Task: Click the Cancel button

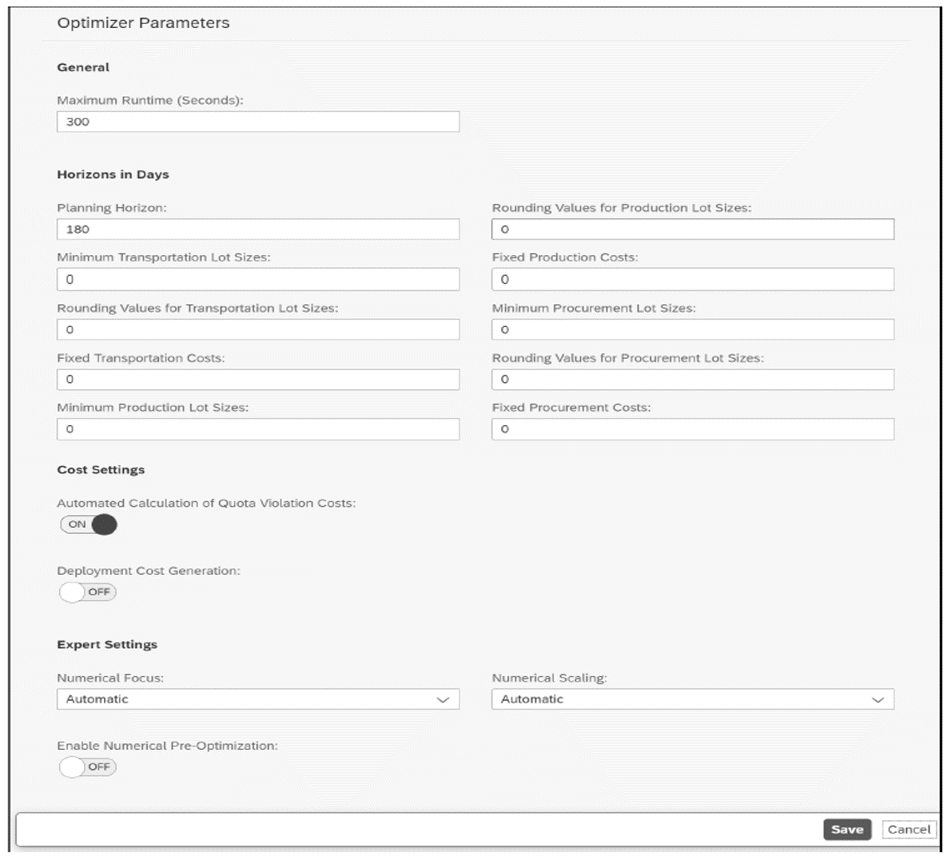Action: tap(911, 830)
